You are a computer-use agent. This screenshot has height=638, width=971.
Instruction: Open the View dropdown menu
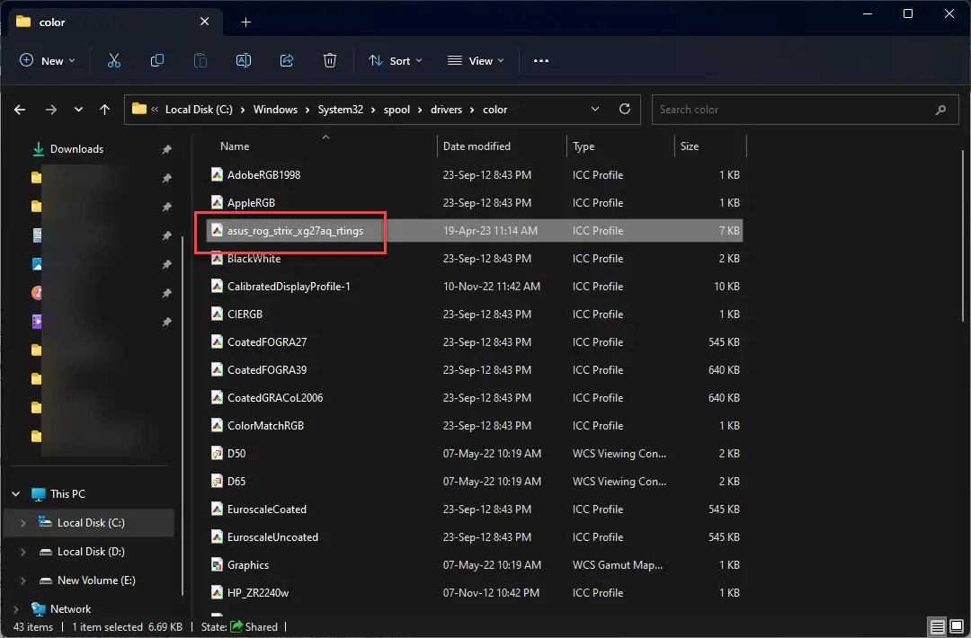pyautogui.click(x=476, y=60)
